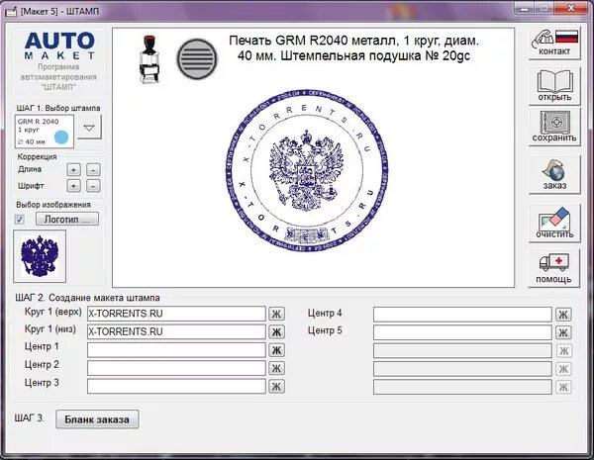Click the Центр 4 input field
The width and height of the screenshot is (594, 460).
(462, 315)
